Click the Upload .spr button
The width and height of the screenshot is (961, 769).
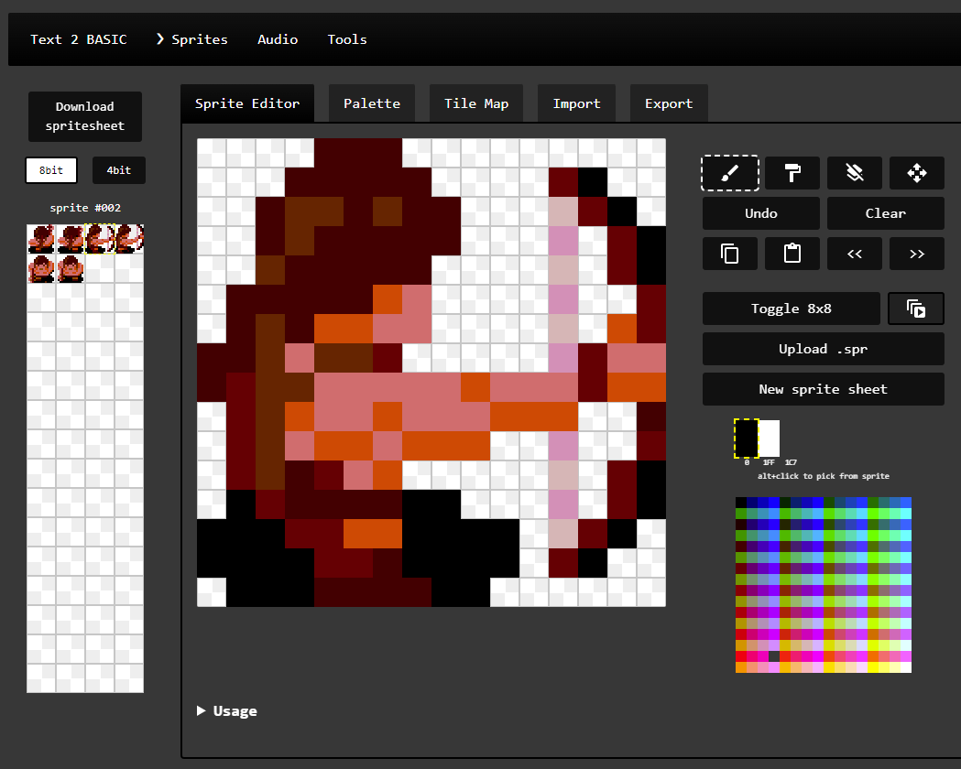point(823,349)
